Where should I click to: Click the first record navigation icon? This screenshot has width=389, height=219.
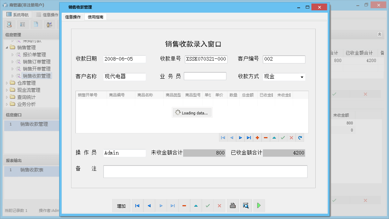(x=223, y=137)
